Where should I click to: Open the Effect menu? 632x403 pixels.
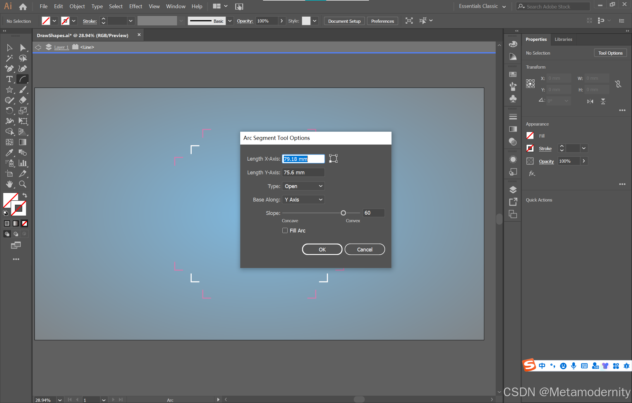tap(135, 6)
